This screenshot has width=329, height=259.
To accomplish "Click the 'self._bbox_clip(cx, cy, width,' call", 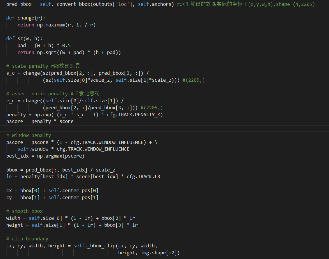I will pyautogui.click(x=115, y=246).
